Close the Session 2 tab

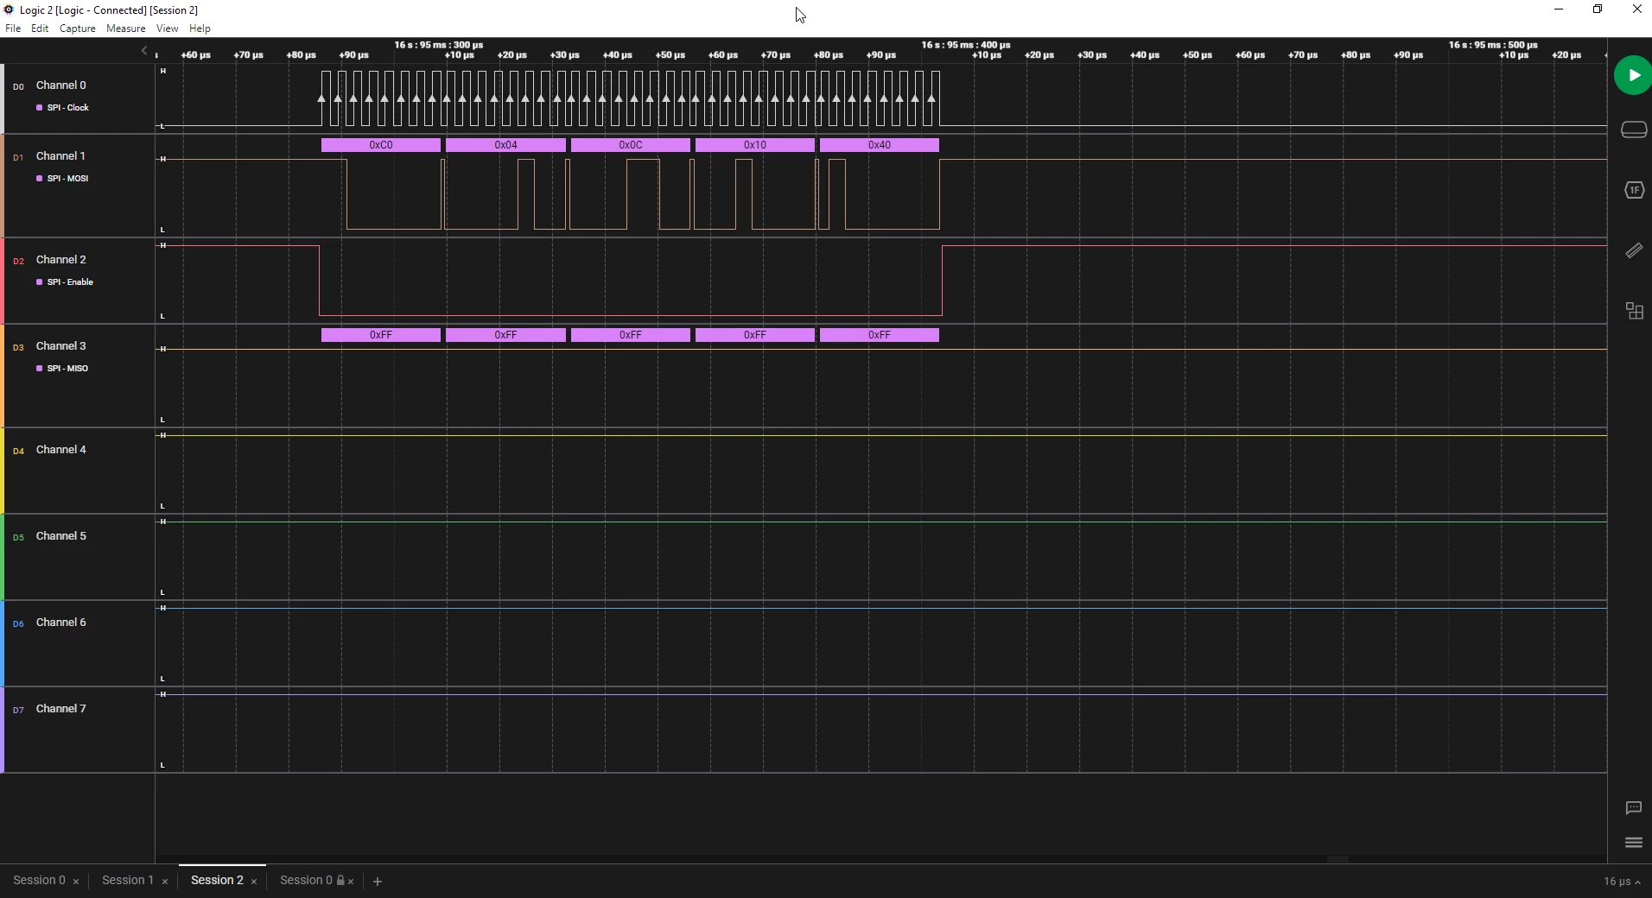[x=254, y=882]
